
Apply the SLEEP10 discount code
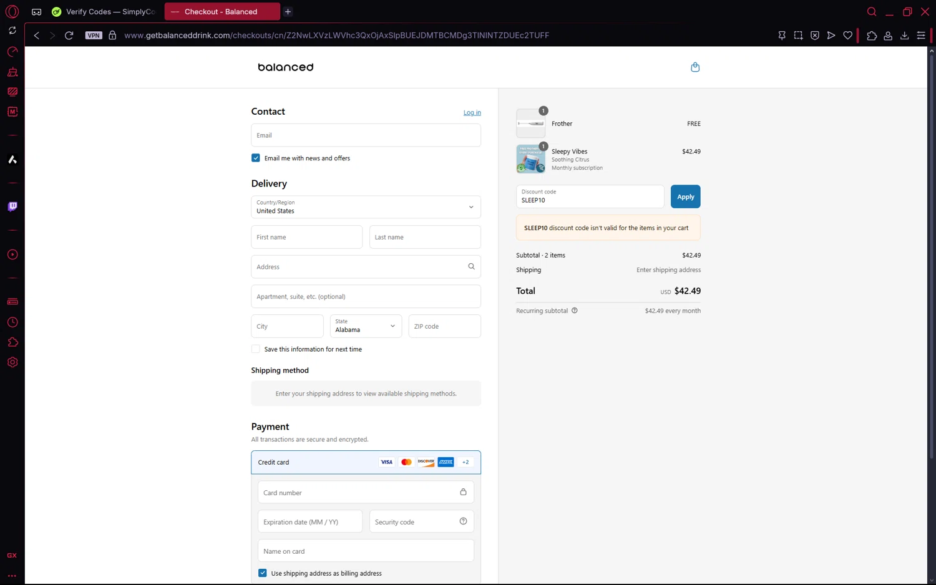coord(685,196)
